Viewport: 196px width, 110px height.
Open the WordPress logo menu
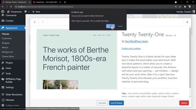(x=3, y=12)
